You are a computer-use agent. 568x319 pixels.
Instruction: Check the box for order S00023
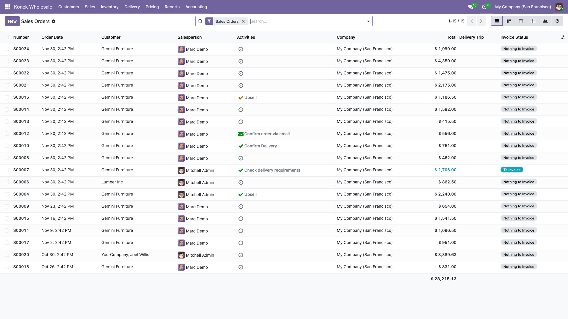7,61
